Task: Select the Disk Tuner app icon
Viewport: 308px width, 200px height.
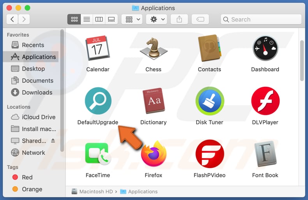Action: tap(210, 101)
